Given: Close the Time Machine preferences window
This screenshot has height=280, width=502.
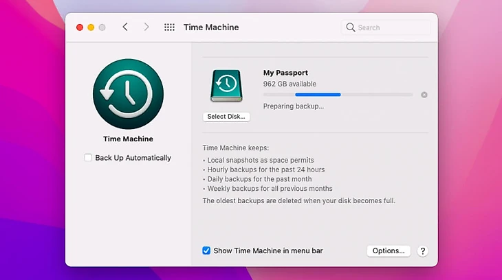Looking at the screenshot, I should [80, 27].
